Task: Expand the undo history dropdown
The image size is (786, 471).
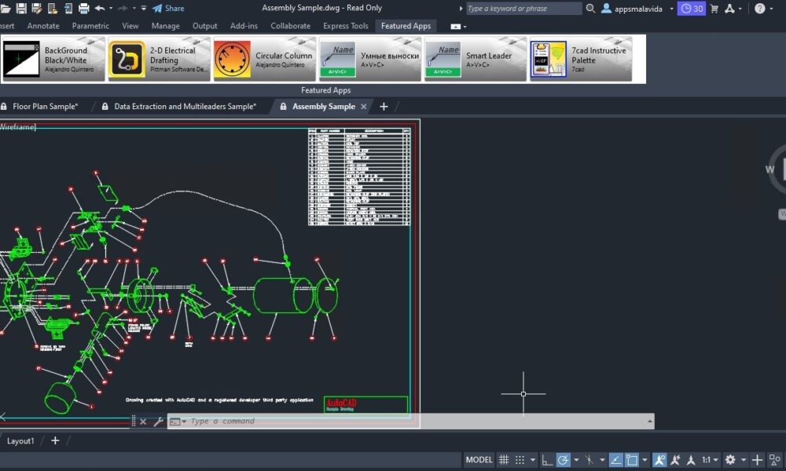Action: [x=111, y=9]
